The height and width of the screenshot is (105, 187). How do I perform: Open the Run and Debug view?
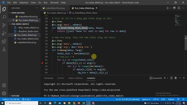click(4, 33)
